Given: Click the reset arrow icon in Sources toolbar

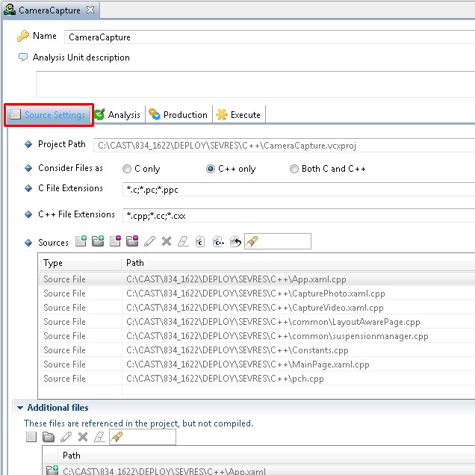Looking at the screenshot, I should point(235,241).
